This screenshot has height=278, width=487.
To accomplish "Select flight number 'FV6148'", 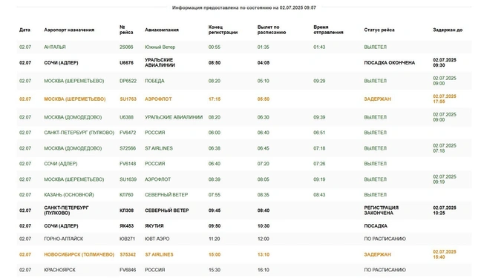I will tap(128, 164).
